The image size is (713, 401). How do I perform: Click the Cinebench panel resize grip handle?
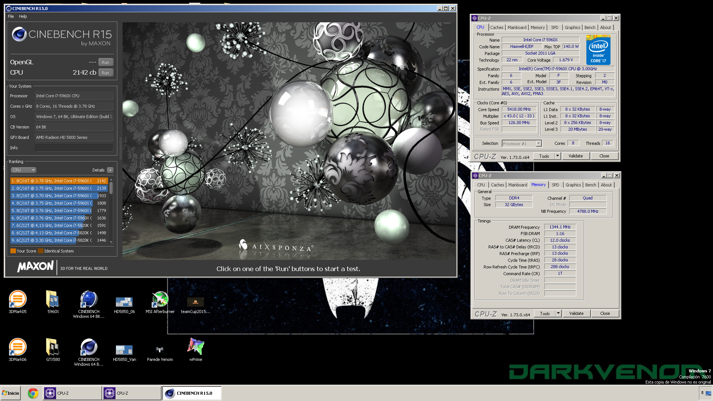tap(120, 149)
